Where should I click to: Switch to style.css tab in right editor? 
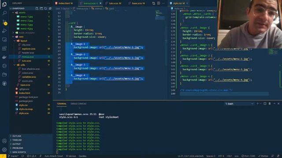[177, 3]
